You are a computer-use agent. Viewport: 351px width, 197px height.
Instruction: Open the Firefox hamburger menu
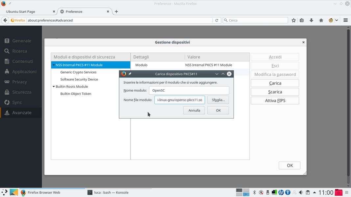345,20
